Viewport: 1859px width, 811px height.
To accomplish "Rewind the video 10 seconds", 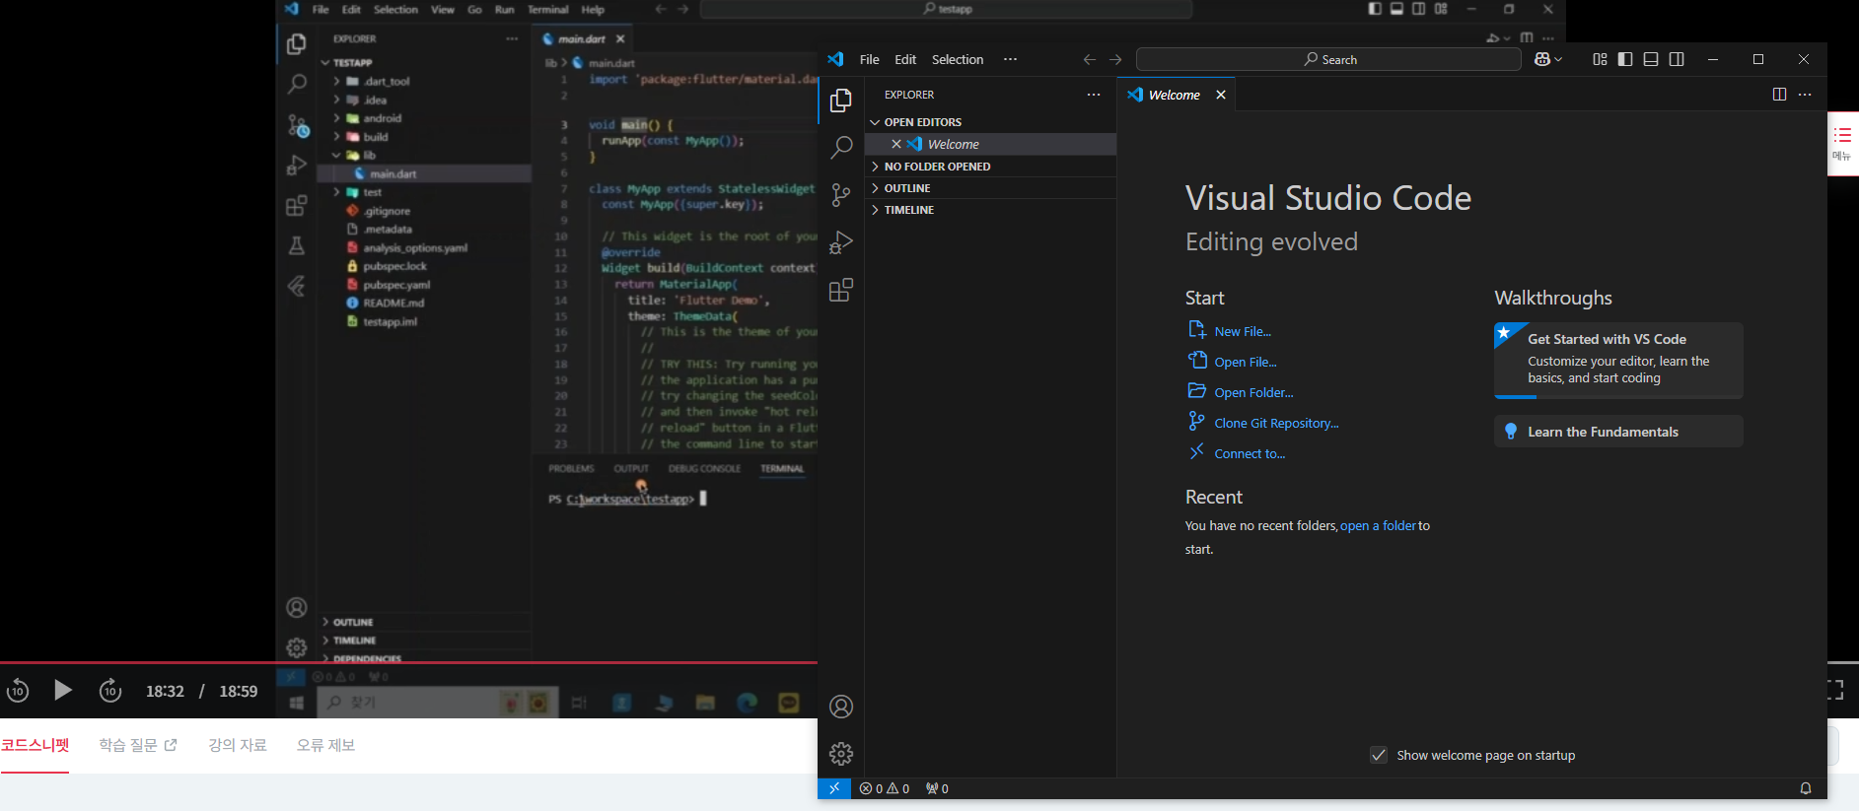I will 18,691.
